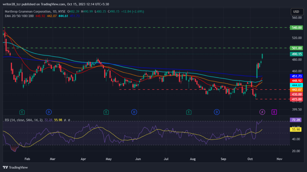Click the purple 72.28 value in RSI legend
Image resolution: width=307 pixels, height=172 pixels.
[48, 120]
